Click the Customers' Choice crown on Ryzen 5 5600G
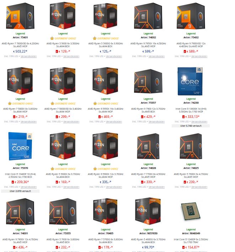 (95, 38)
